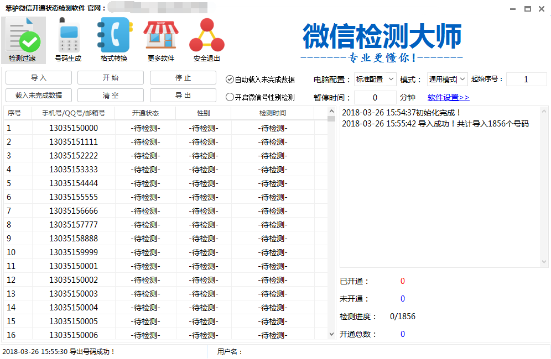Click the 序号 column header
551x359 pixels.
[18, 113]
